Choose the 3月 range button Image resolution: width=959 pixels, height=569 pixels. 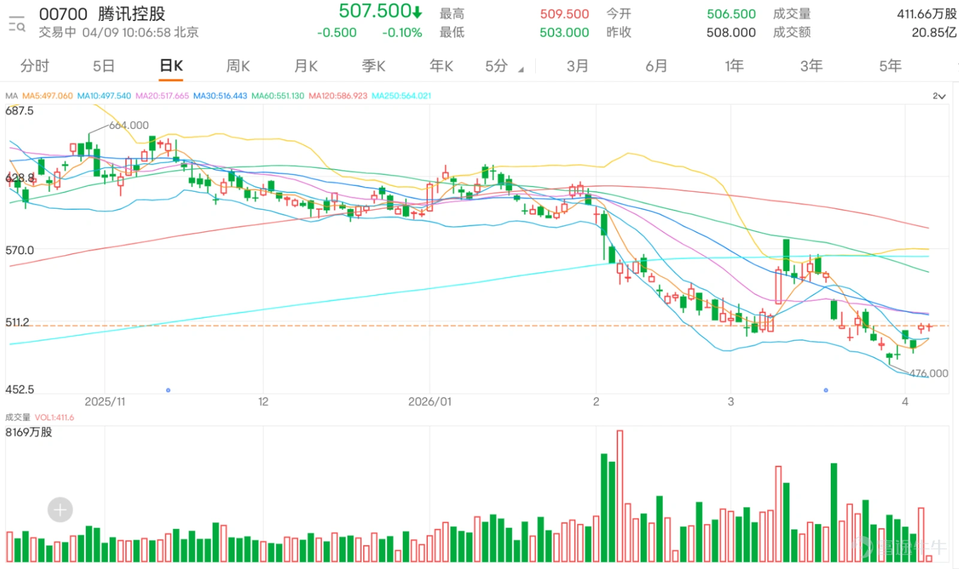[578, 66]
